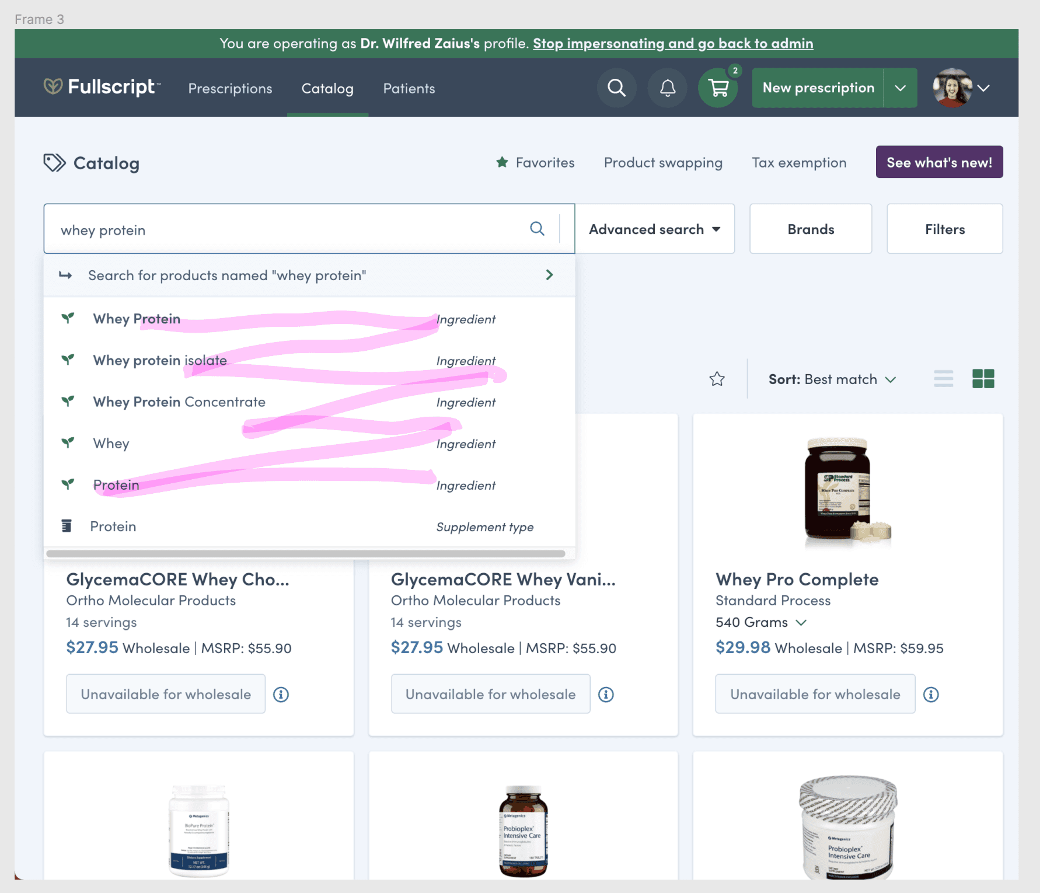The width and height of the screenshot is (1040, 893).
Task: Open the shopping cart with 2 items
Action: pyautogui.click(x=718, y=88)
